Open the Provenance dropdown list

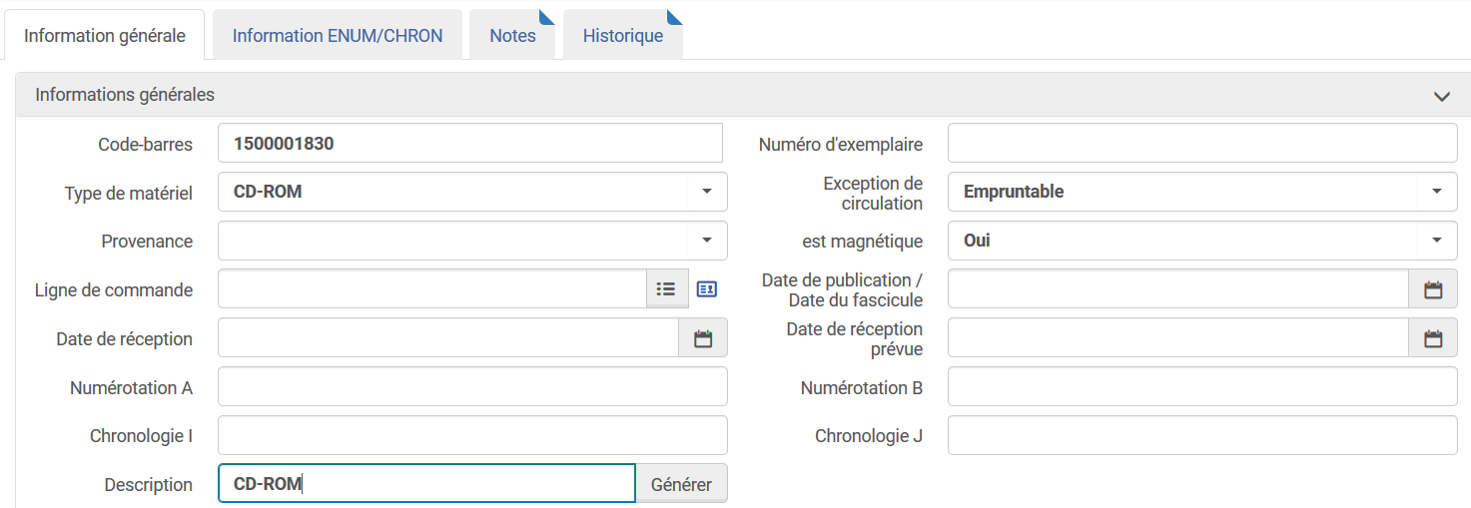click(706, 241)
